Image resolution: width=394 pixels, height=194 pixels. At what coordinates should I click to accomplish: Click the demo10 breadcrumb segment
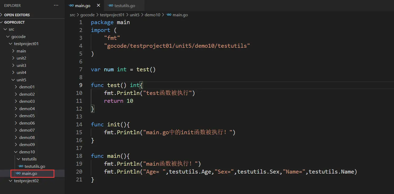coord(152,15)
